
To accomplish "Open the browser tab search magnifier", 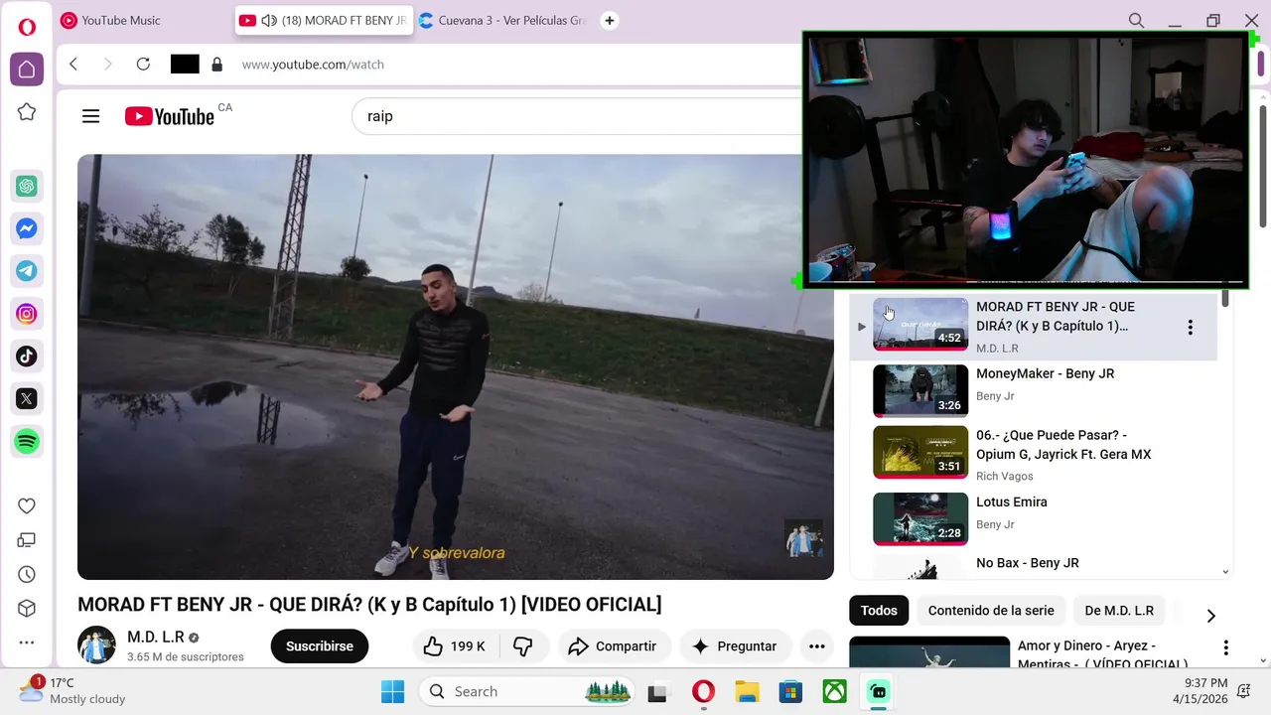I will (x=1136, y=21).
